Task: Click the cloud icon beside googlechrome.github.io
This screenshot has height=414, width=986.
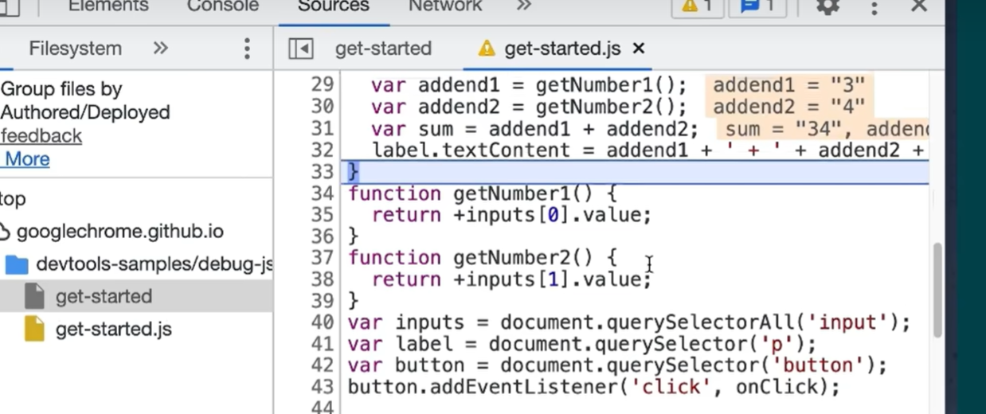Action: (5, 232)
